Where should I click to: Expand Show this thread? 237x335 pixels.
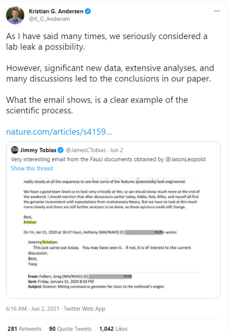[32, 168]
